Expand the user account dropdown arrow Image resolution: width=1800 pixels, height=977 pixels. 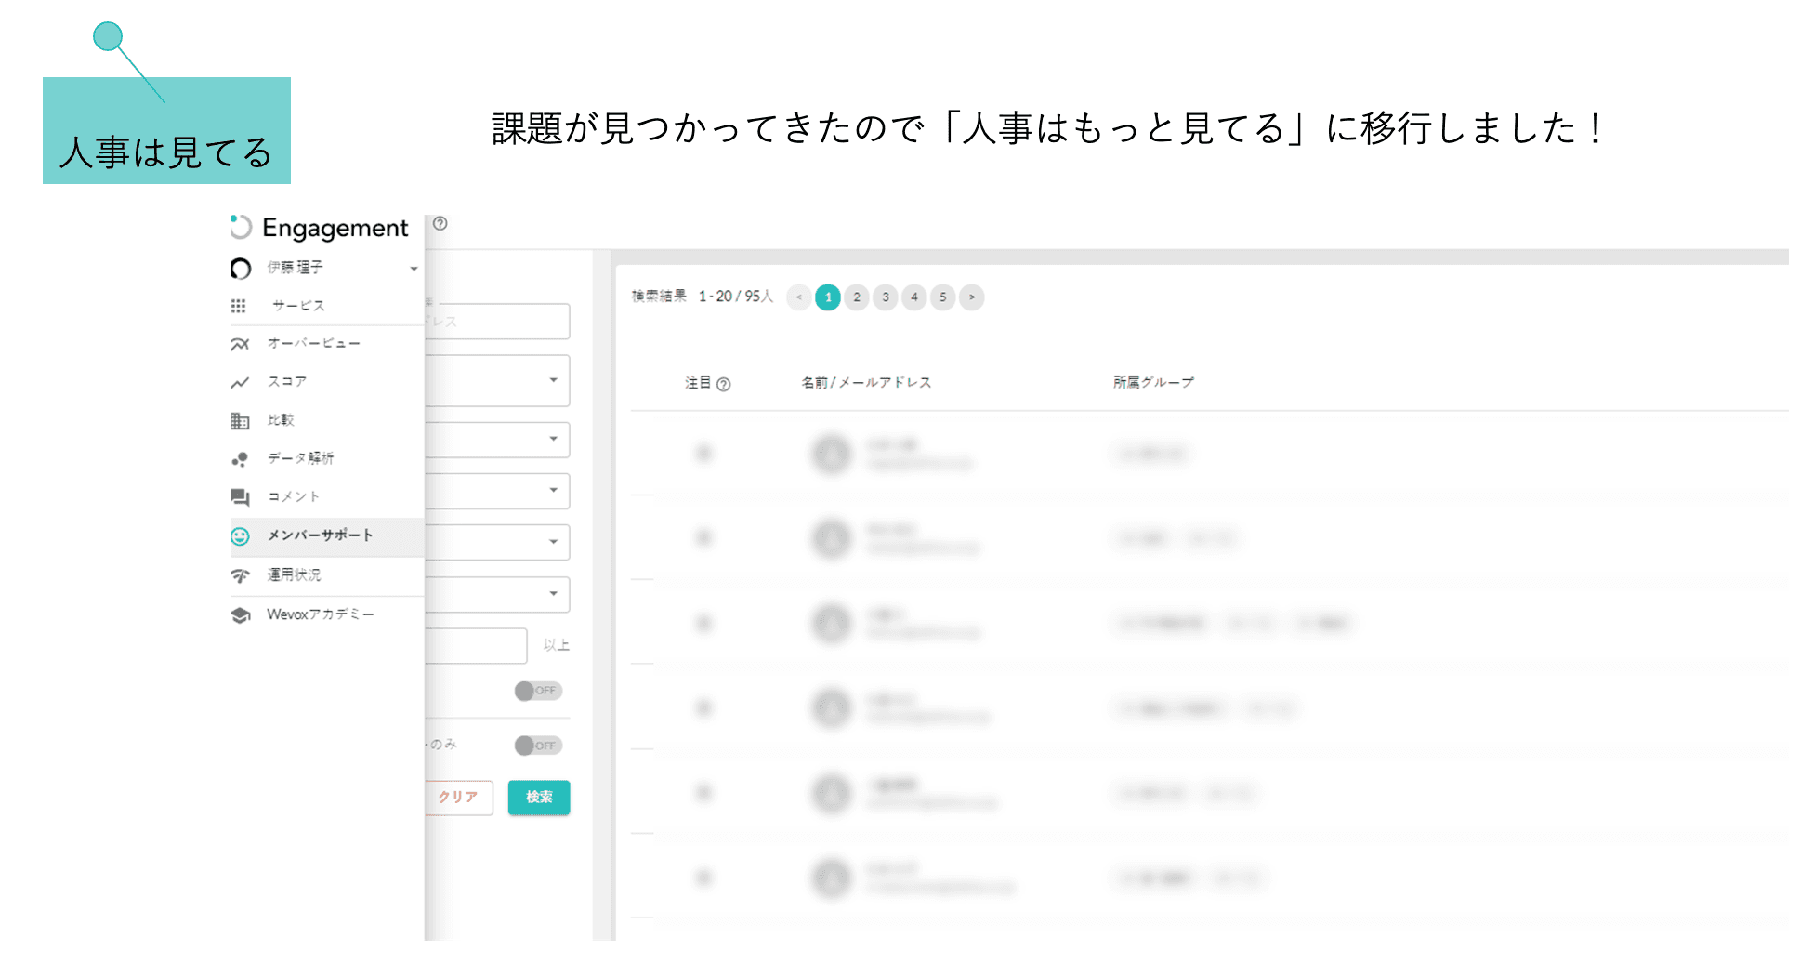click(414, 269)
